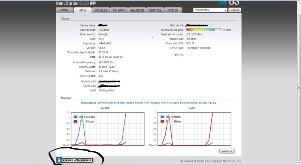The width and height of the screenshot is (301, 165).
Task: Click the SSID value SF 2
Action: click(x=101, y=39)
